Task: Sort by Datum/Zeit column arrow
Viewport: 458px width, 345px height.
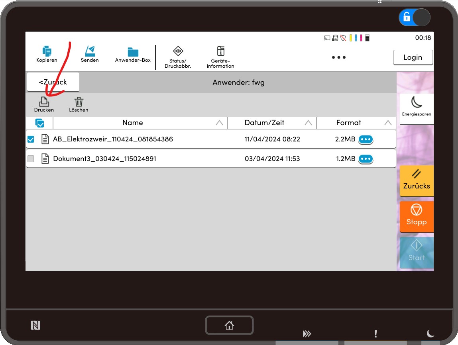Action: 308,123
